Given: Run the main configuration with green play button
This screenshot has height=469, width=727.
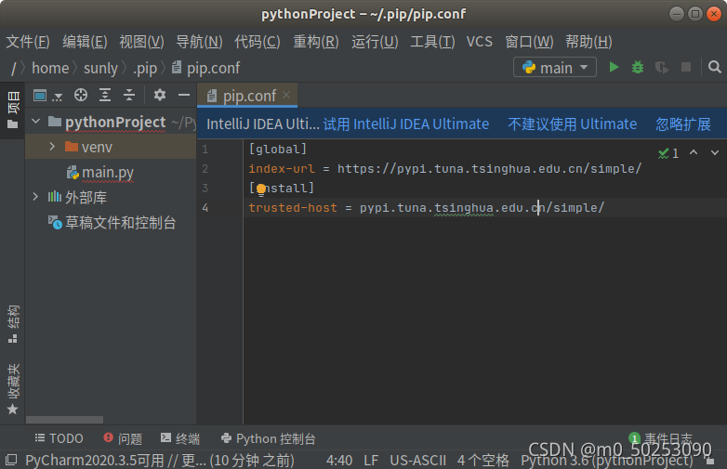Looking at the screenshot, I should pyautogui.click(x=614, y=68).
